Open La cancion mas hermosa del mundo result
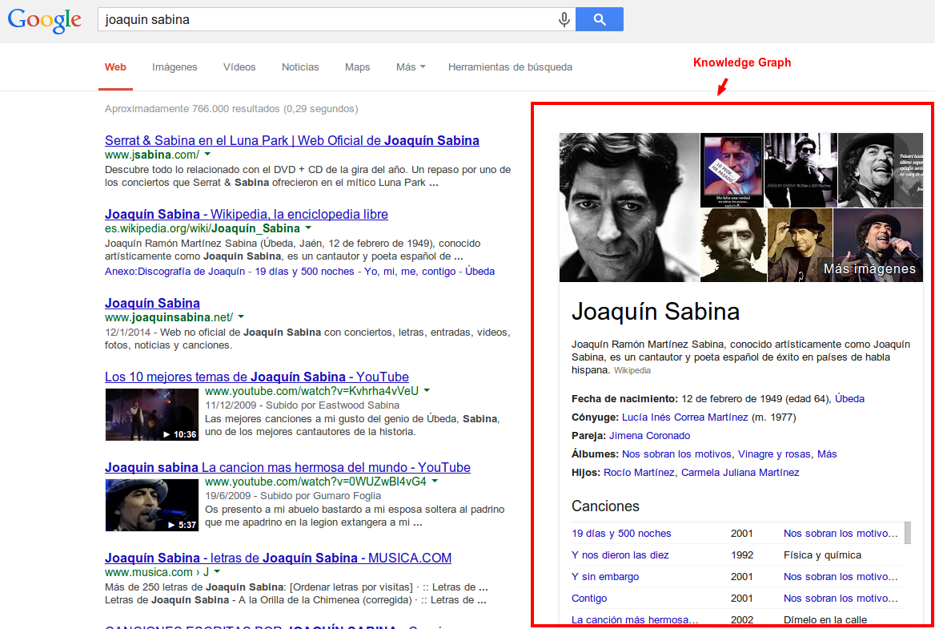Viewport: 935px width, 629px height. pyautogui.click(x=287, y=467)
